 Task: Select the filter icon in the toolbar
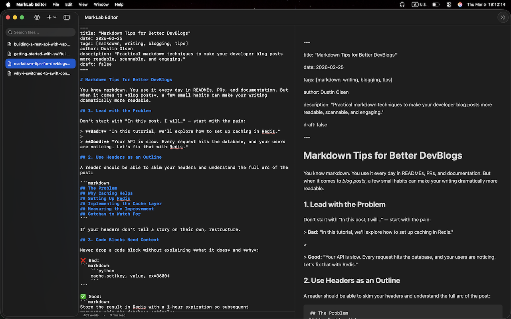pyautogui.click(x=37, y=17)
